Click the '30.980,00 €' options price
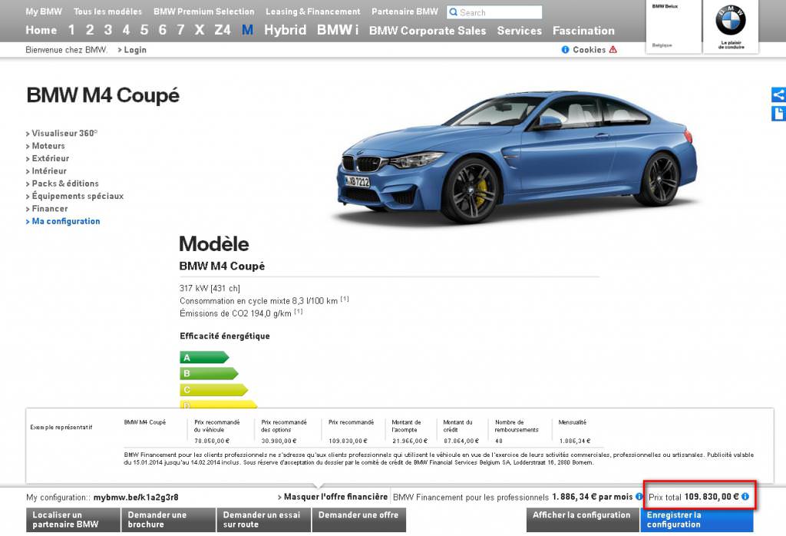 pyautogui.click(x=279, y=441)
